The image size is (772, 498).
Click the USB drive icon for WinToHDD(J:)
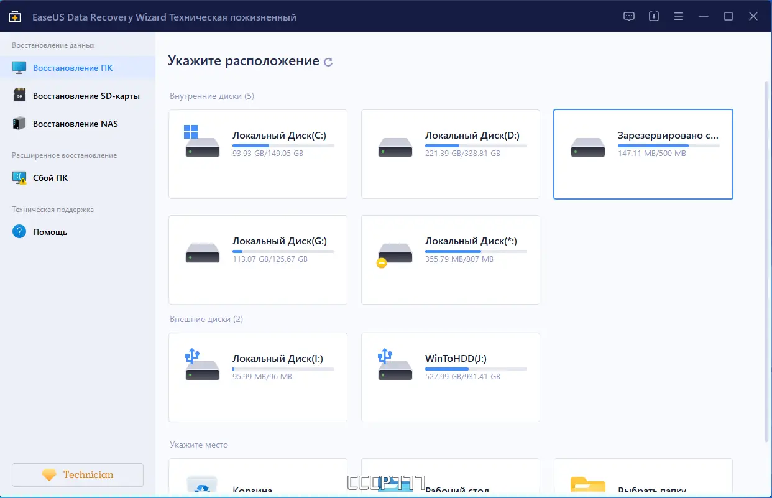tap(395, 365)
